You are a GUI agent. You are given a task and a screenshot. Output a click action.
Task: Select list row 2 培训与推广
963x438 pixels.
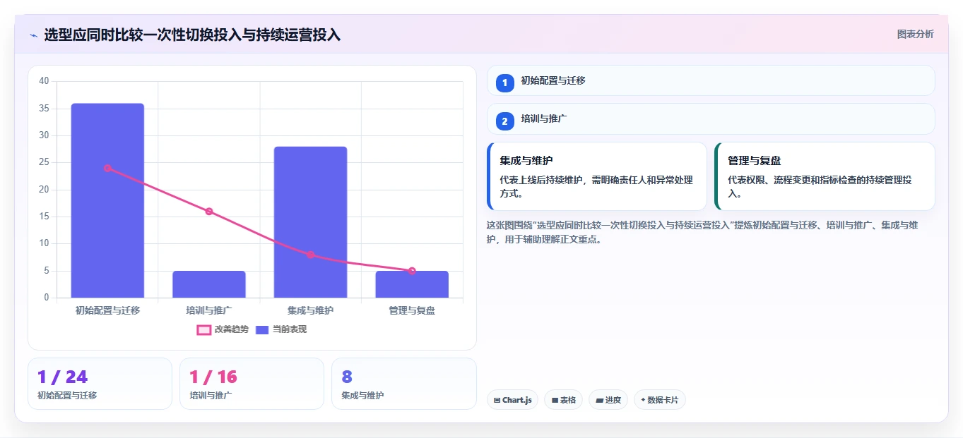click(711, 119)
